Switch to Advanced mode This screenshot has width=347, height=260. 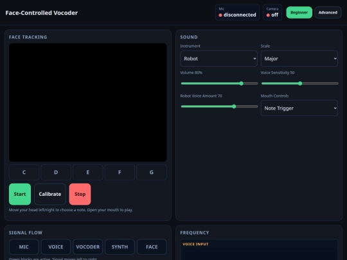pyautogui.click(x=328, y=13)
